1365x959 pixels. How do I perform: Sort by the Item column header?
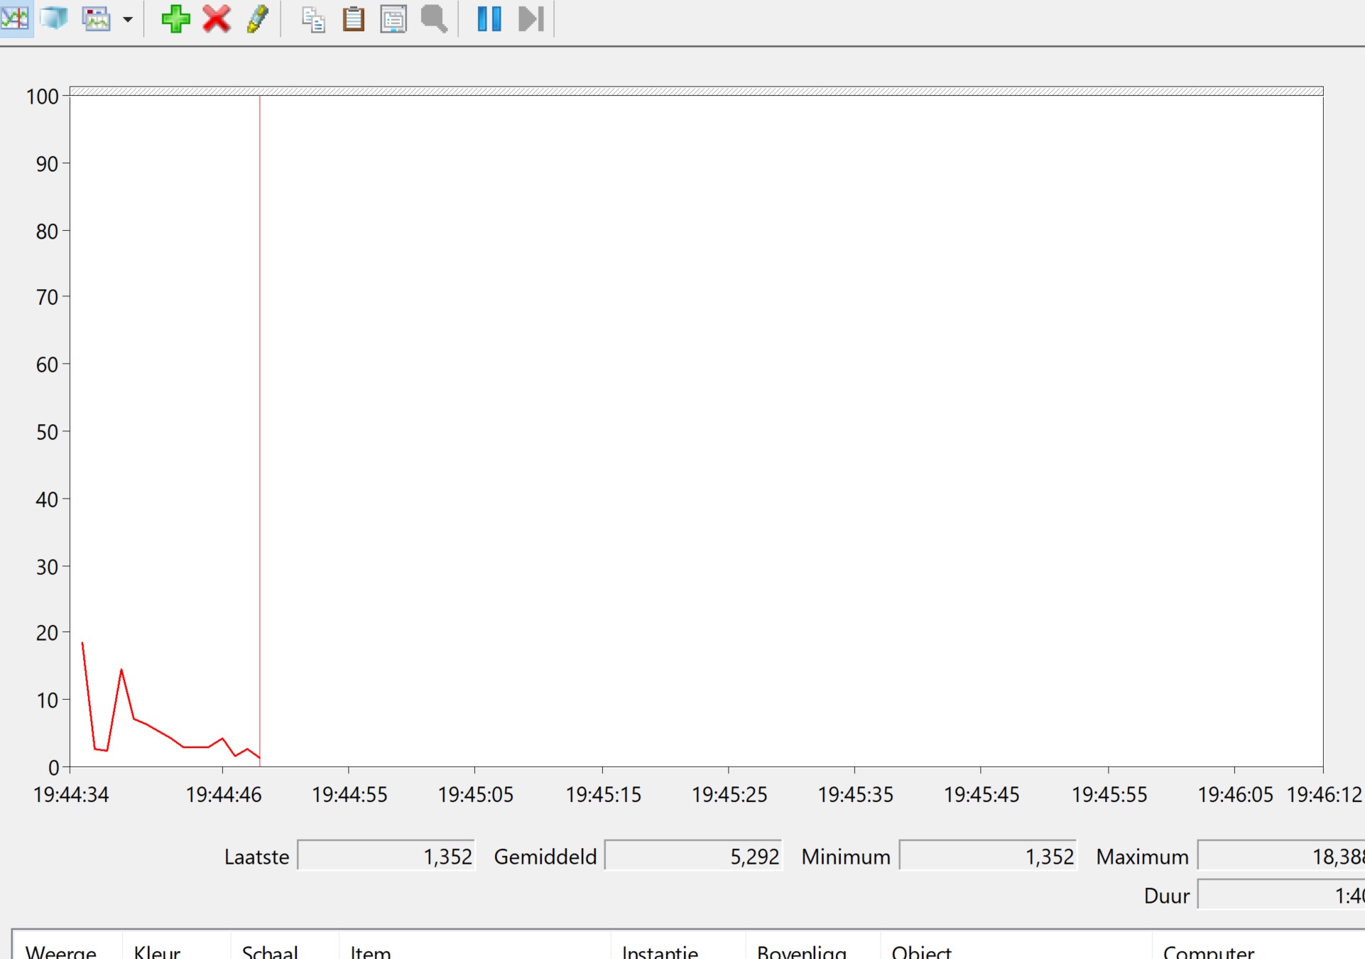click(x=371, y=951)
